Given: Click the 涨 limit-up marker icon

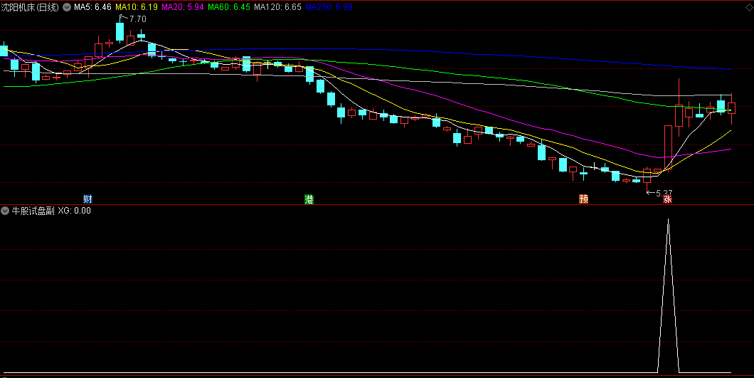Looking at the screenshot, I should pos(667,199).
